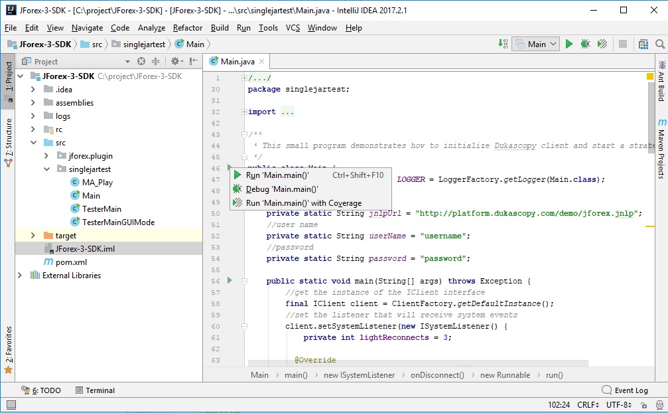Open the Main run configuration dropdown

tap(535, 44)
